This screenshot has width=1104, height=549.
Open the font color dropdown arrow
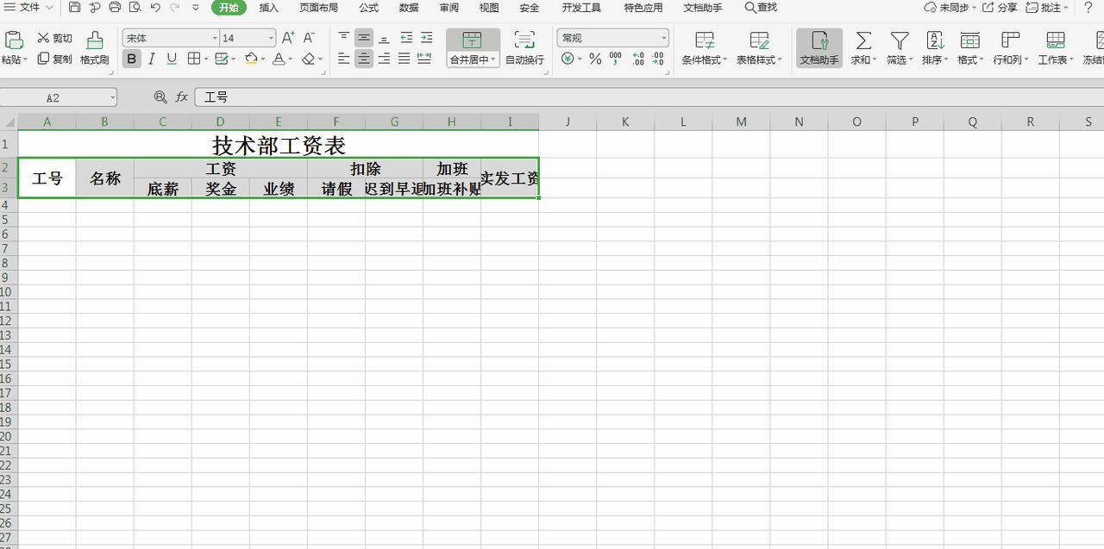[x=292, y=59]
